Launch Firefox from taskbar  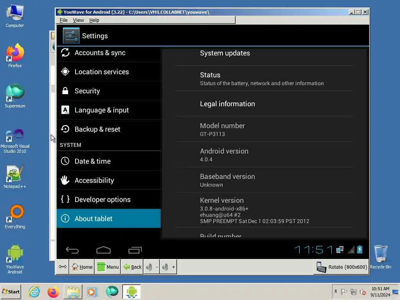point(53,291)
